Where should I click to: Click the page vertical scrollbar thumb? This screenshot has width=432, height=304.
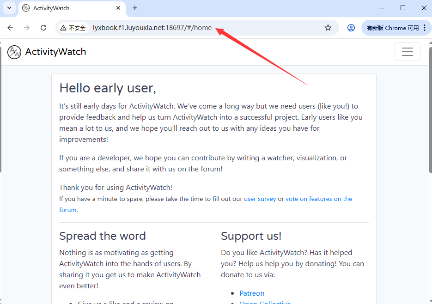coord(430,110)
